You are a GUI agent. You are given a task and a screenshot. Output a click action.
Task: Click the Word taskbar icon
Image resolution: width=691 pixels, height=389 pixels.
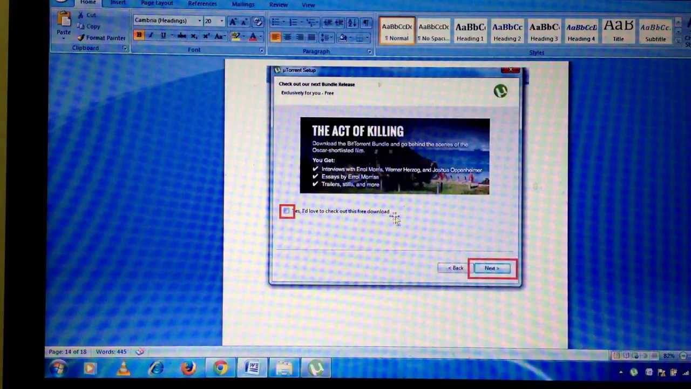point(252,368)
